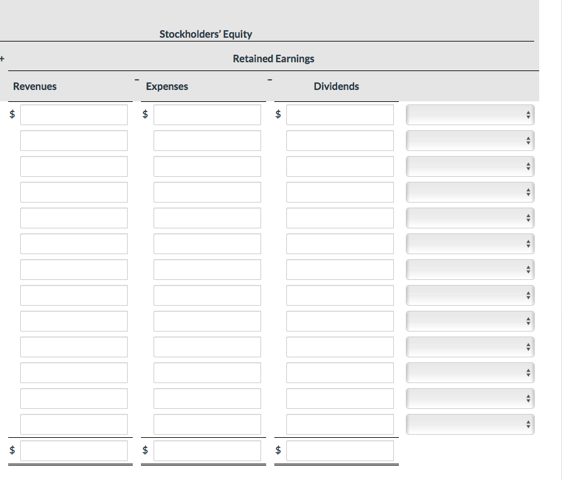The height and width of the screenshot is (480, 565).
Task: Select the eighth-row Dividends input
Action: 340,296
